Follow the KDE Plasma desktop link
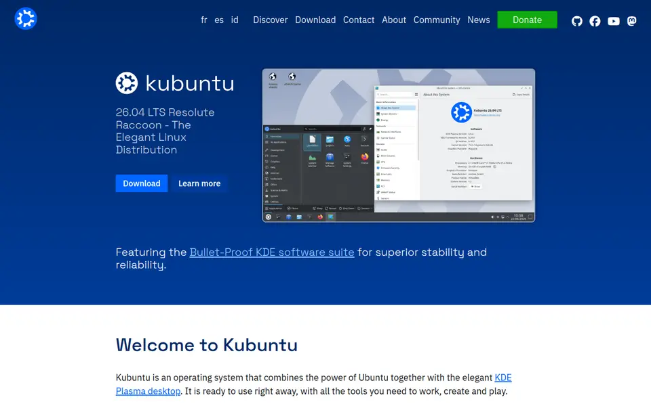Image resolution: width=651 pixels, height=406 pixels. point(313,384)
